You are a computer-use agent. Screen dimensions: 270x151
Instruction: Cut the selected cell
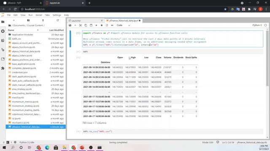coord(81,25)
